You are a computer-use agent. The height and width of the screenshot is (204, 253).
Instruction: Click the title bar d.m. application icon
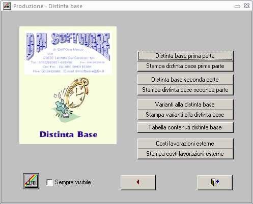[7, 6]
